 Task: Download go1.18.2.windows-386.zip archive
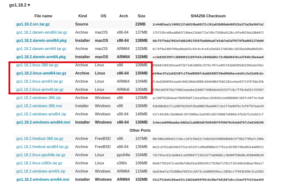coord(39,98)
